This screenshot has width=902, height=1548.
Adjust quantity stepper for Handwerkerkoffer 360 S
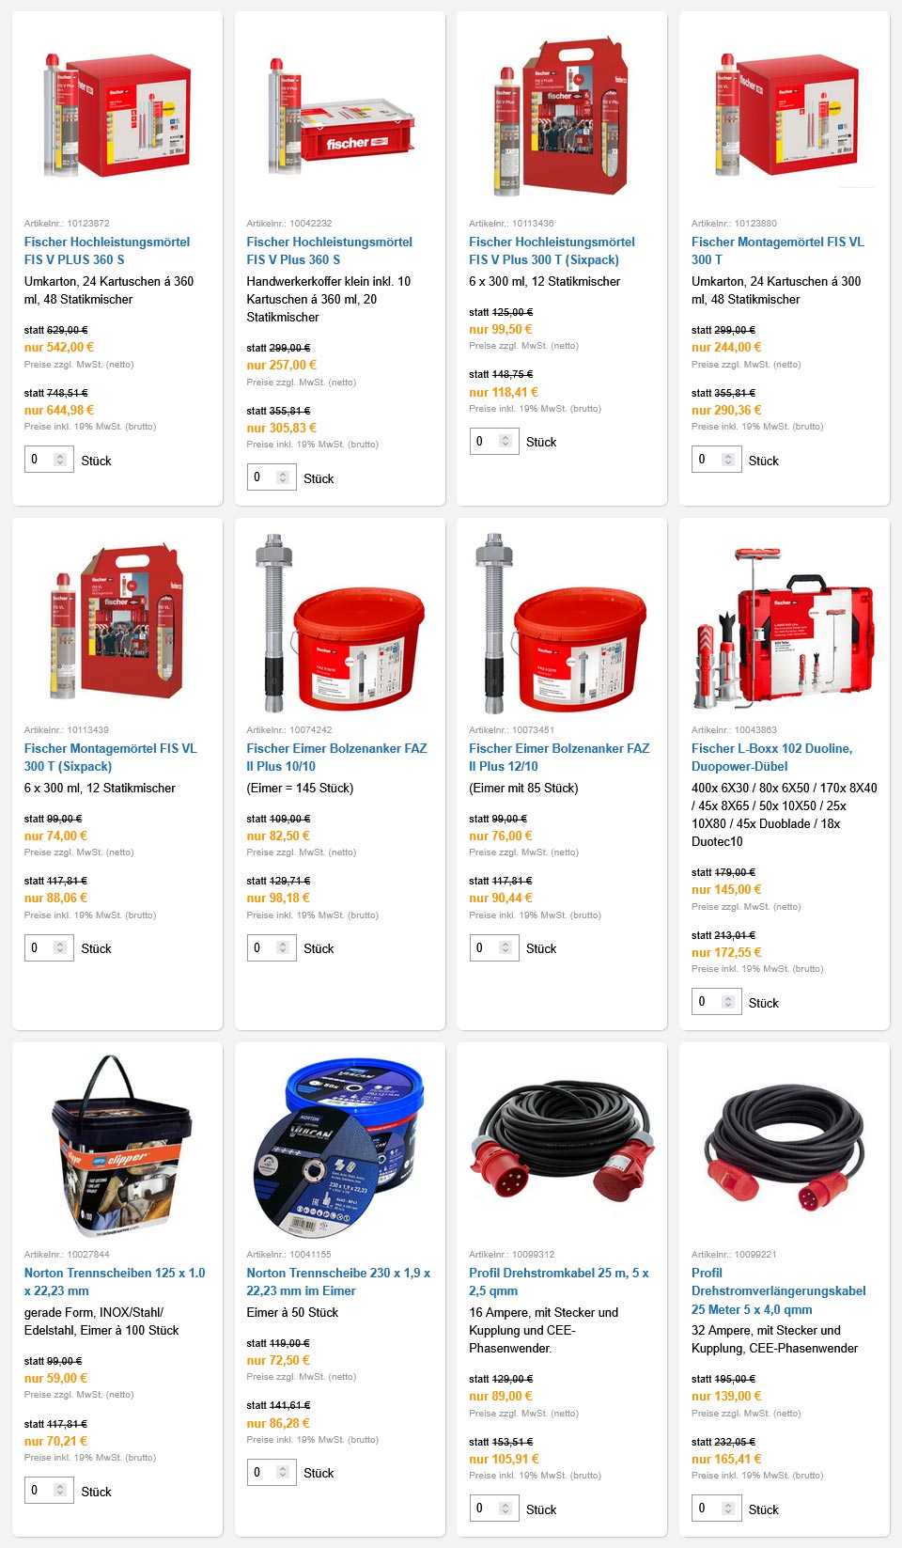click(283, 477)
